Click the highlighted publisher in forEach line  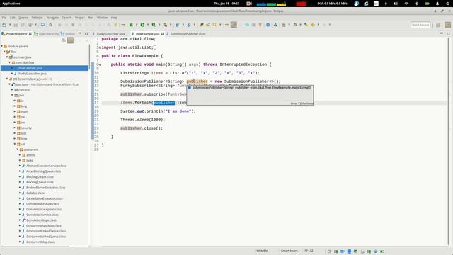point(164,103)
